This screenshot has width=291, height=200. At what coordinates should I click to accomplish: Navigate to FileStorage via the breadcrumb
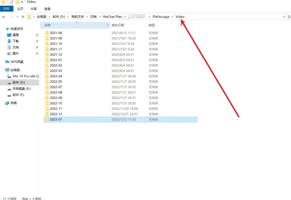[161, 16]
